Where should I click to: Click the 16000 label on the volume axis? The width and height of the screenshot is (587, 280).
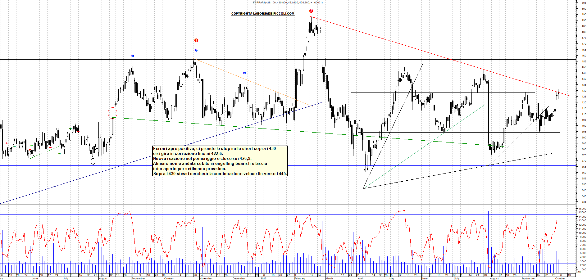point(582,209)
